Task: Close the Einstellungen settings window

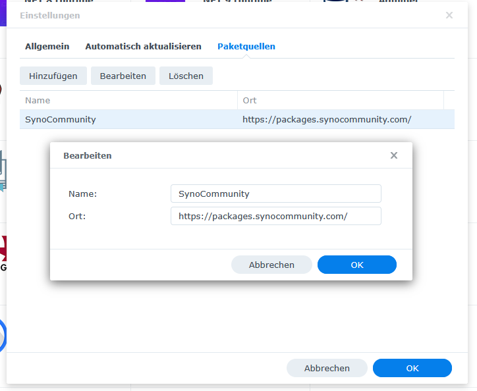Action: [x=449, y=15]
